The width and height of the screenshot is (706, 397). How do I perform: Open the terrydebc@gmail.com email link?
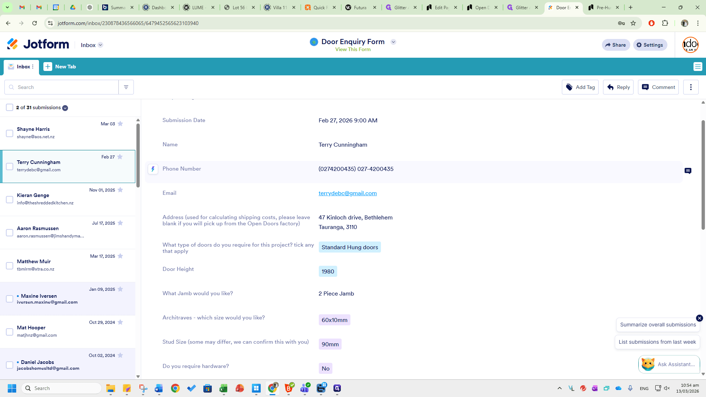tap(347, 193)
